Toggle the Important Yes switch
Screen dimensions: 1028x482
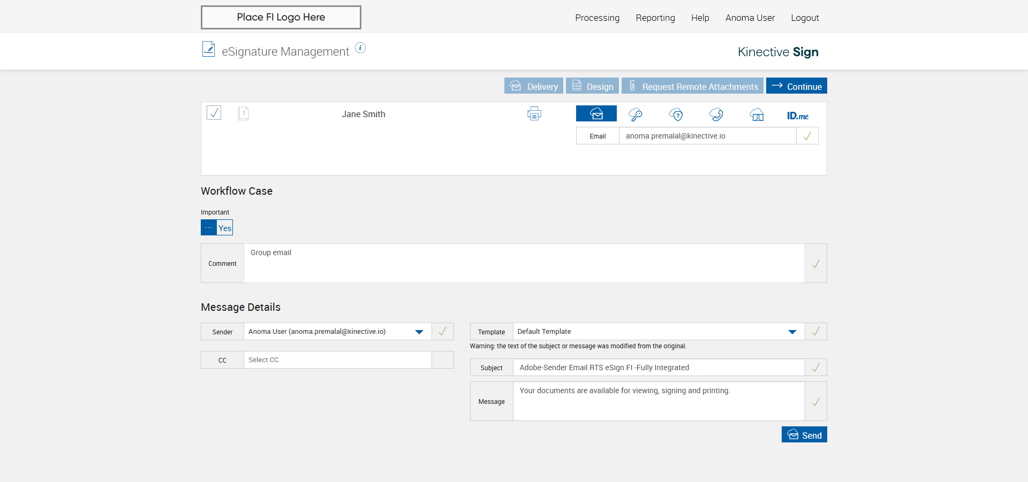tap(217, 228)
